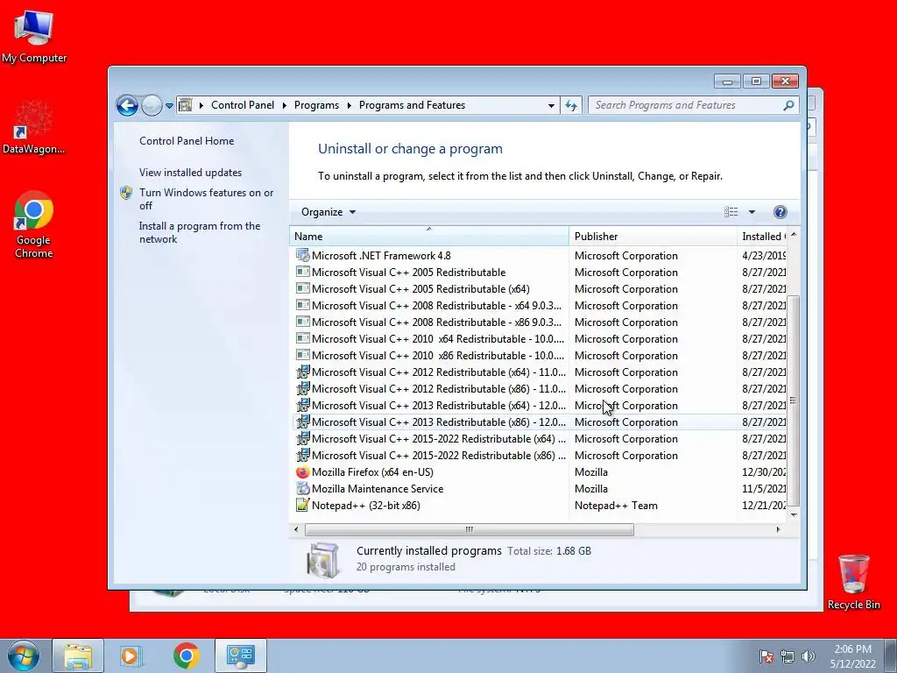Sort by the Publisher column header
The width and height of the screenshot is (897, 673).
[653, 237]
